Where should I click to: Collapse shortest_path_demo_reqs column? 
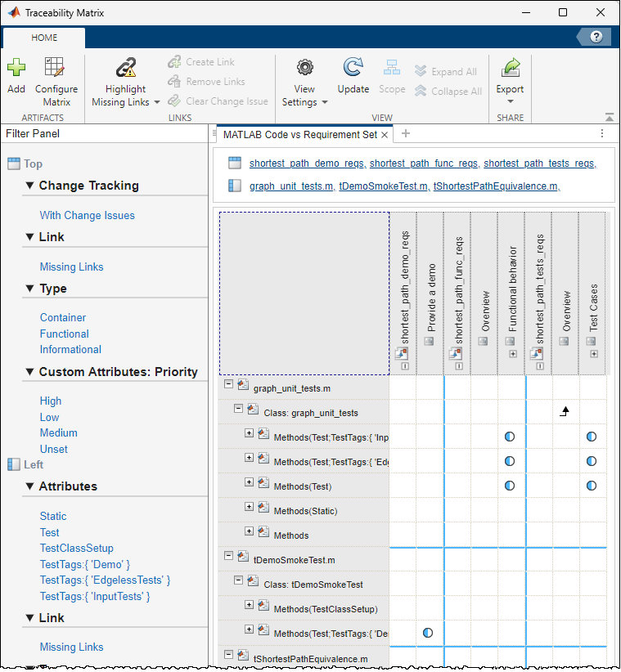tap(405, 366)
